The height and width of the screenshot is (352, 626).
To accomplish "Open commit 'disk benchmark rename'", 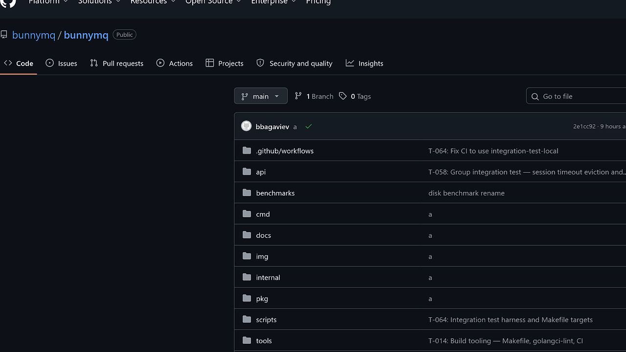I will (466, 193).
